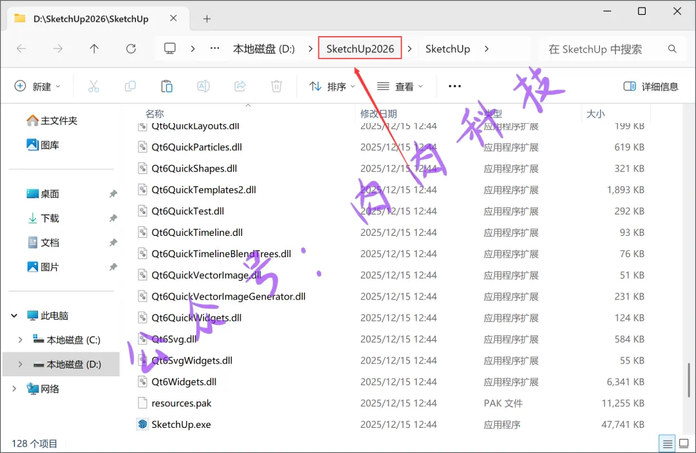Click the Paste clipboard icon
Viewport: 696px width, 453px height.
166,86
